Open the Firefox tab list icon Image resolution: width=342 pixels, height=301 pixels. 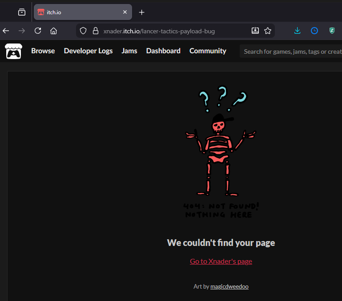click(x=22, y=12)
